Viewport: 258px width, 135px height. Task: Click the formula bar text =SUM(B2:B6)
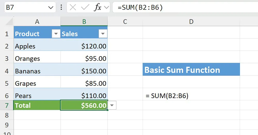pos(140,8)
